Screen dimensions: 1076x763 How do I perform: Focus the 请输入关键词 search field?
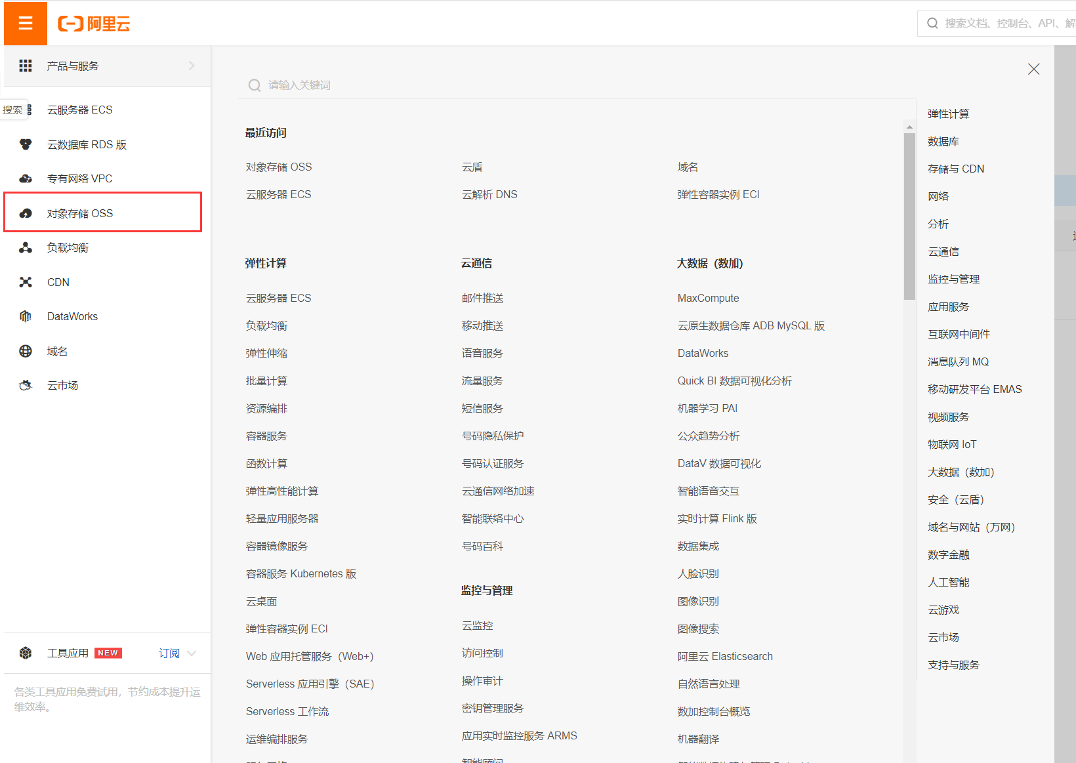coord(577,85)
